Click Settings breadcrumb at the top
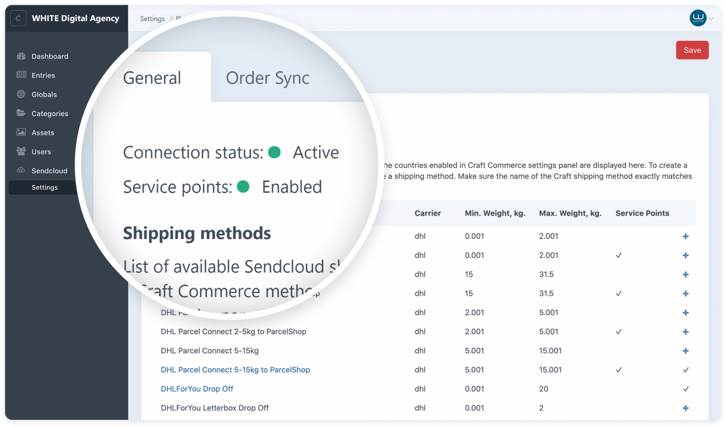The height and width of the screenshot is (427, 726). (x=152, y=19)
